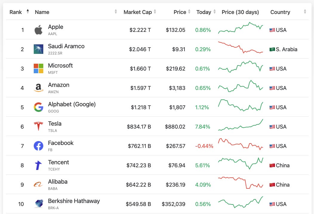Open the Alibaba company link

[58, 182]
